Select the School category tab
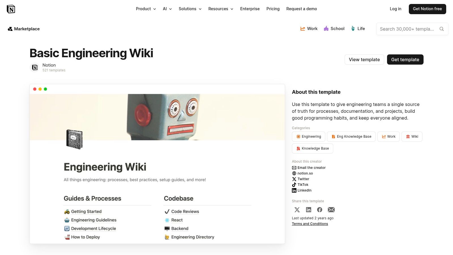 coord(334,29)
